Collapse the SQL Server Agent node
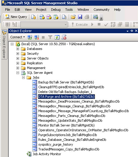This screenshot has height=157, width=138. point(18,73)
